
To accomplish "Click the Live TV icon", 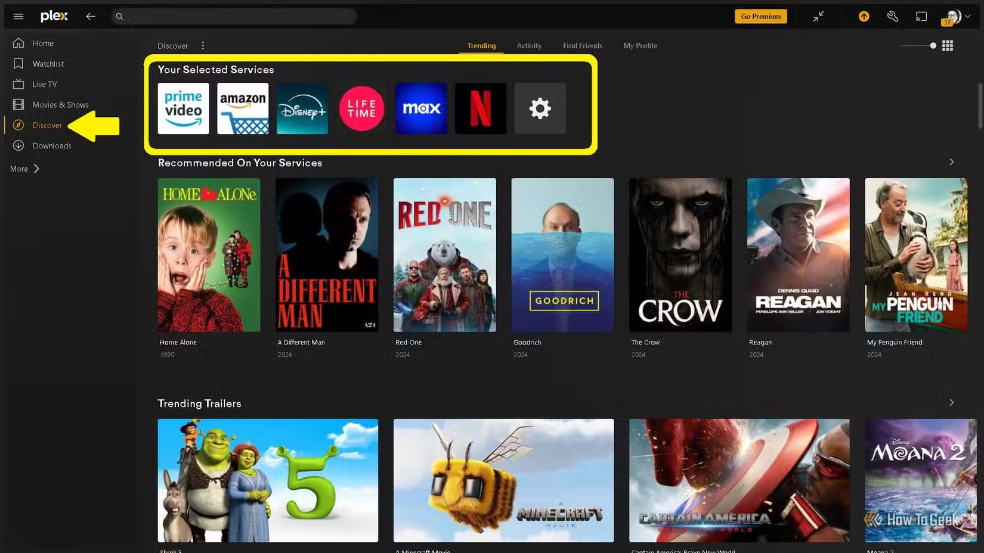I will pyautogui.click(x=18, y=84).
